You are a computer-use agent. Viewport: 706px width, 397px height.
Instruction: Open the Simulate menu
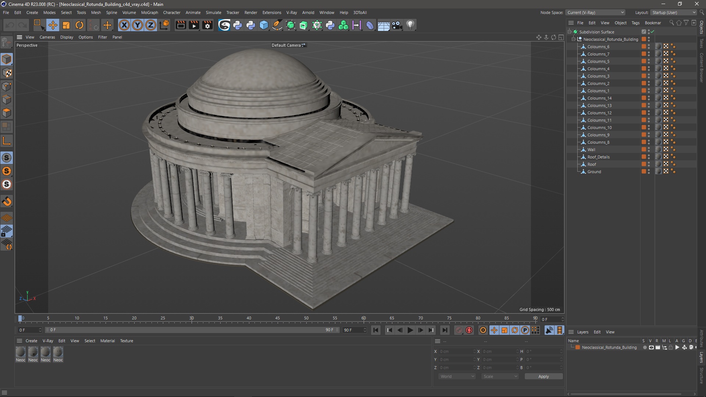(213, 12)
